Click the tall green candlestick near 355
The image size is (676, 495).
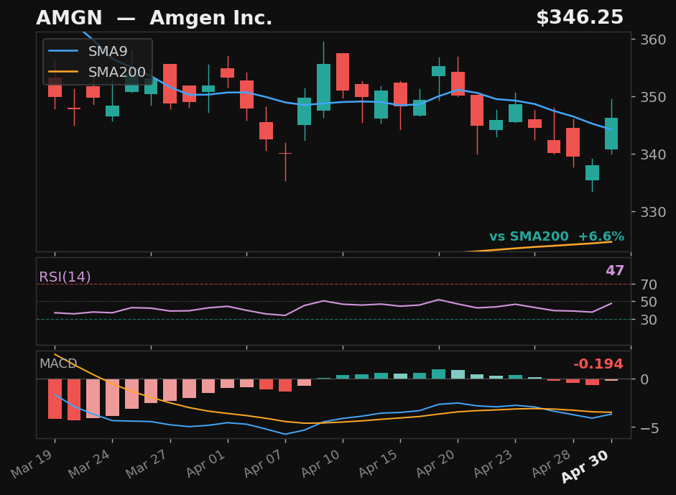pyautogui.click(x=324, y=88)
